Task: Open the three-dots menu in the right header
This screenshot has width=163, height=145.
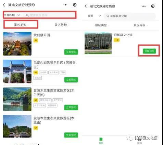Action: point(144,6)
